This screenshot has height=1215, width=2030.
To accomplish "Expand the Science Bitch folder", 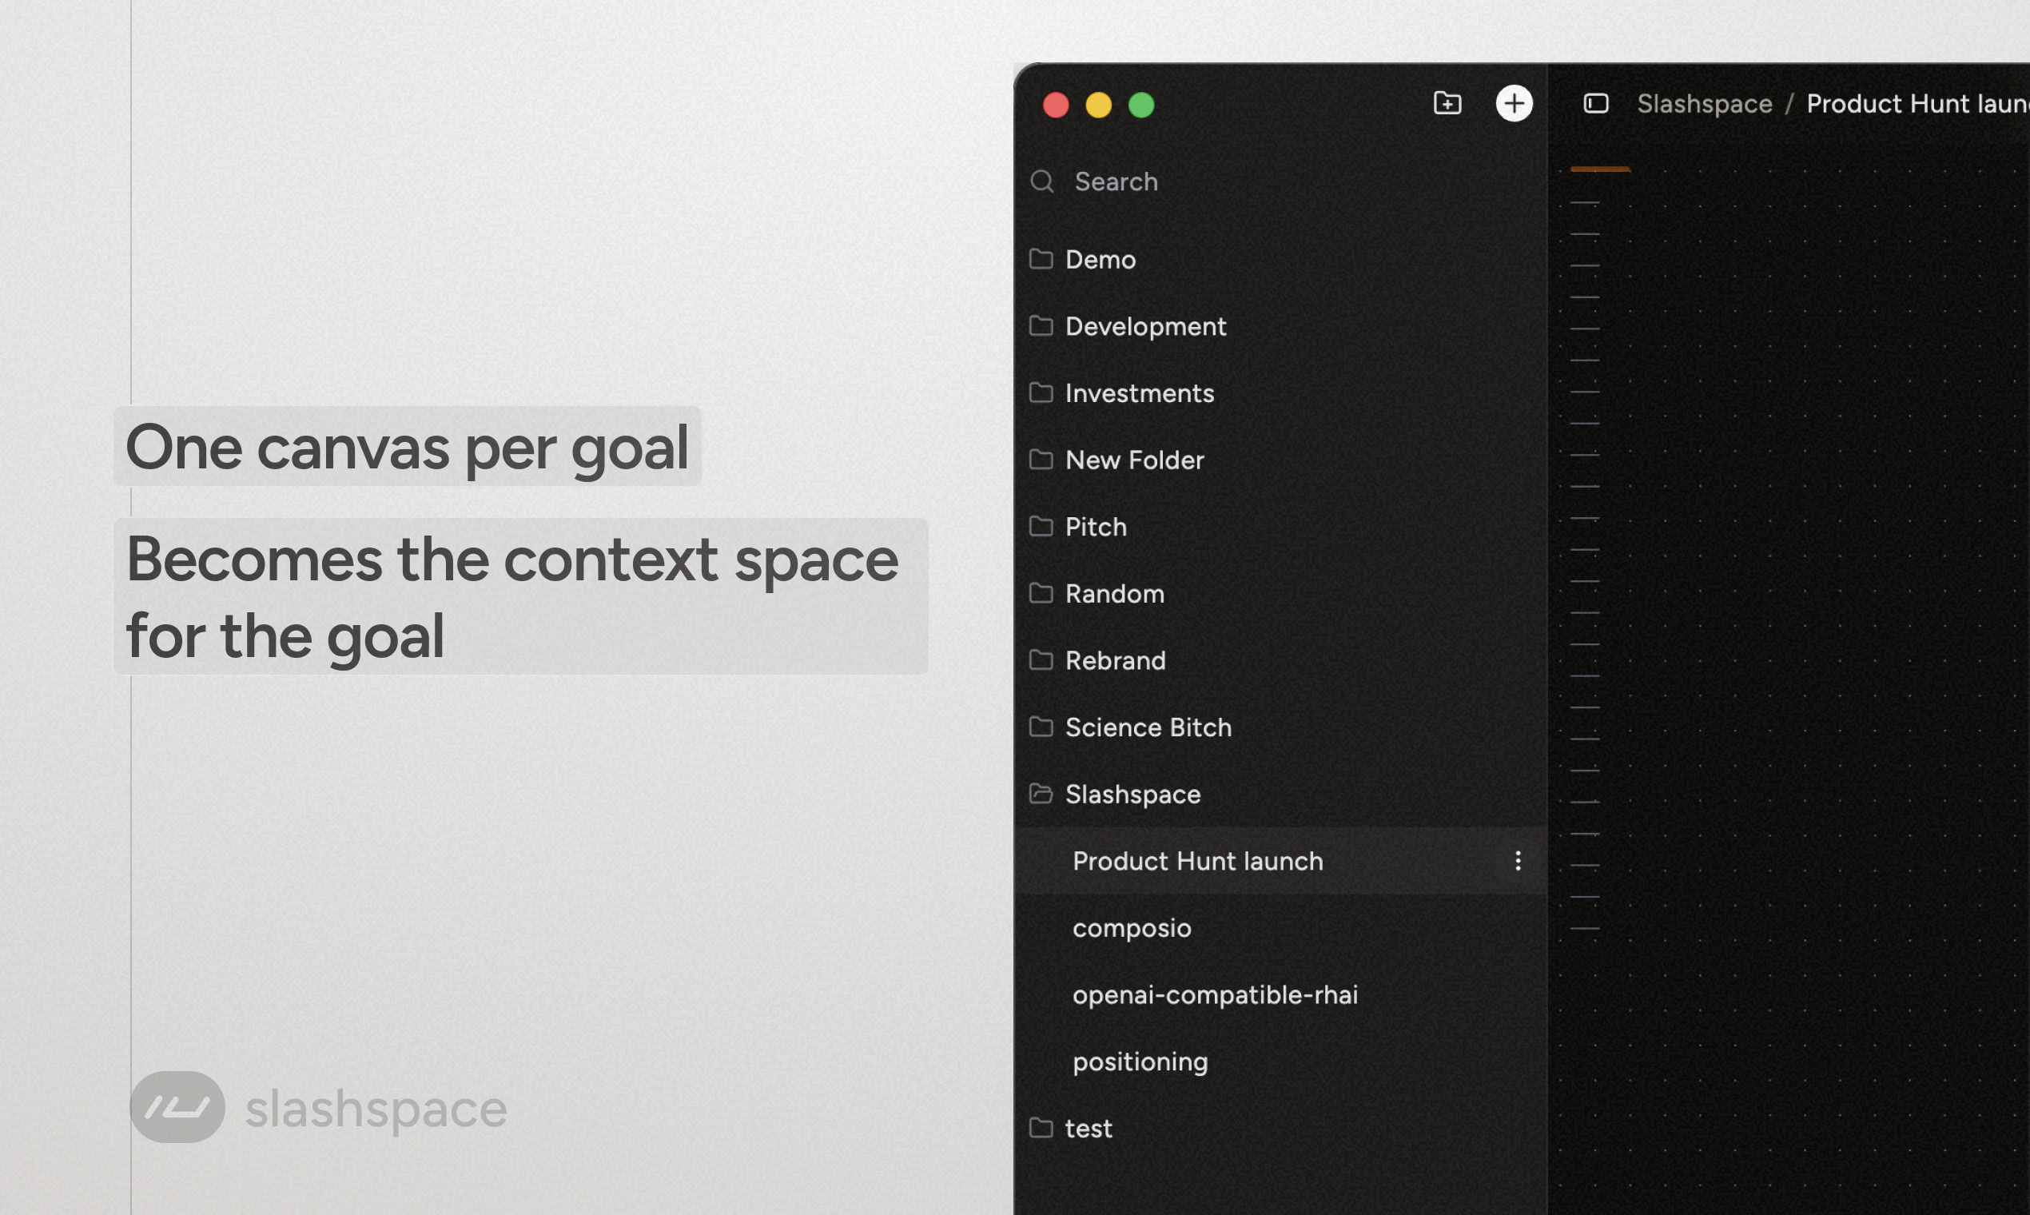I will pyautogui.click(x=1280, y=727).
